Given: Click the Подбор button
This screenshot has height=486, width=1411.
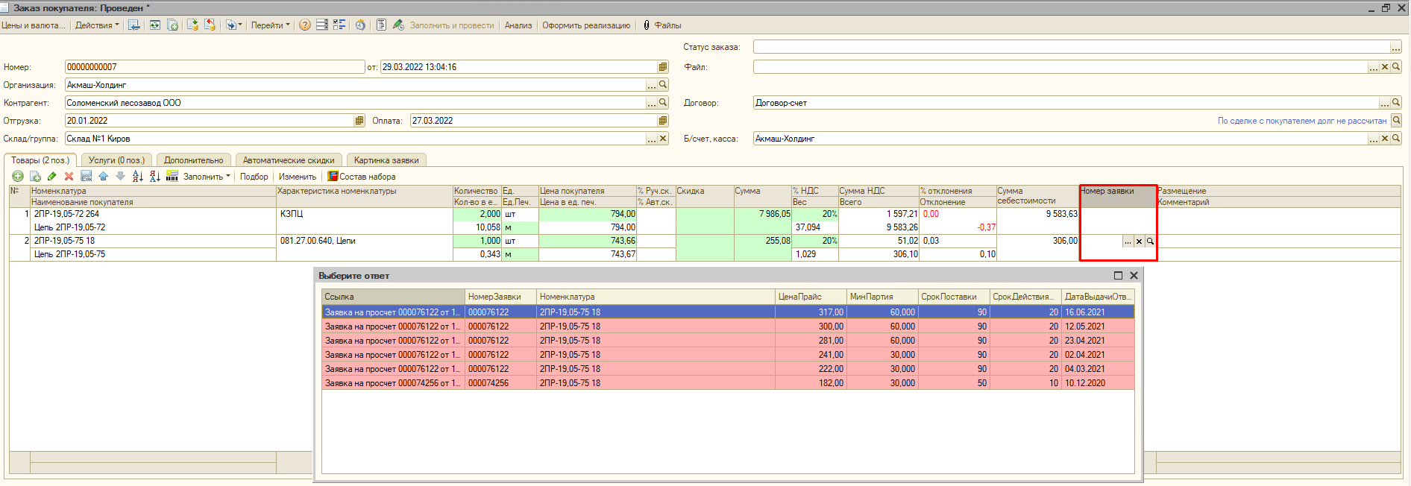Looking at the screenshot, I should [254, 177].
